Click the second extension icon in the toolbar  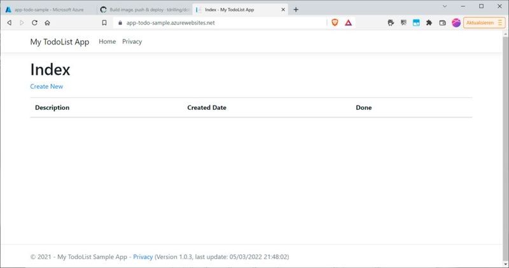pyautogui.click(x=403, y=23)
